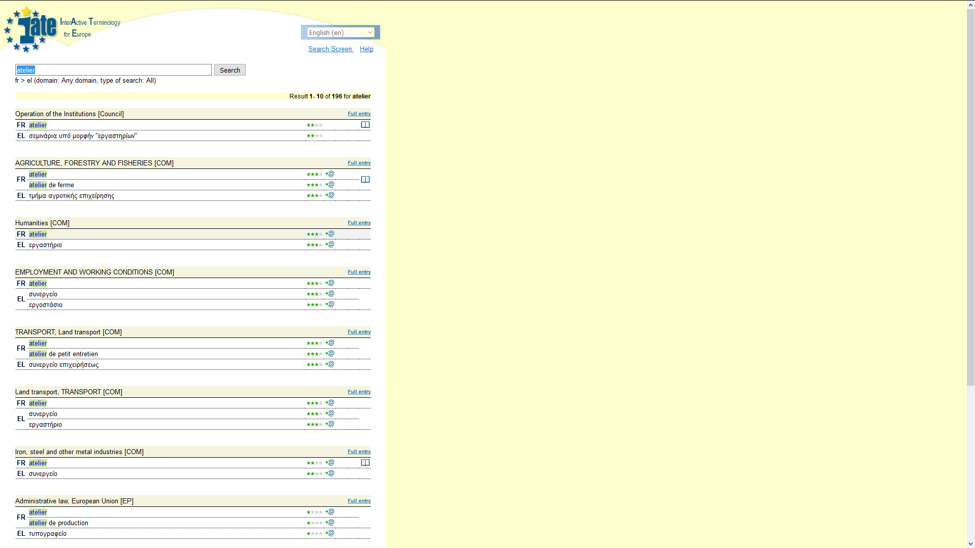975x548 pixels.
Task: Click +@ icon beside 'τμήμα αγροτικής επιχείρησης'
Action: click(330, 195)
